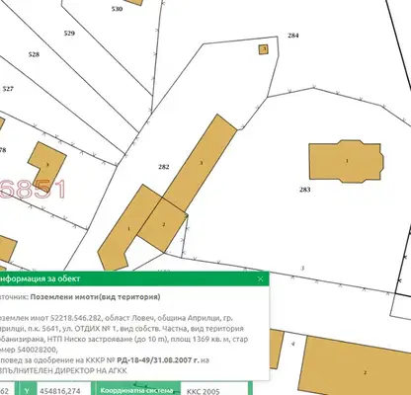Click building 1 in parcel 282
The image size is (411, 395).
pos(129,228)
